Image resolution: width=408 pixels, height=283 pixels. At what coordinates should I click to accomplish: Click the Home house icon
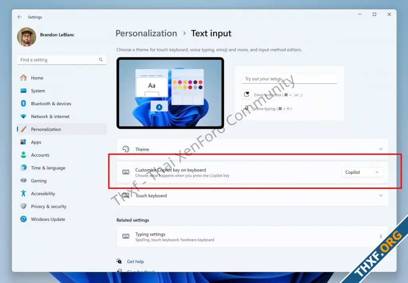click(x=24, y=78)
